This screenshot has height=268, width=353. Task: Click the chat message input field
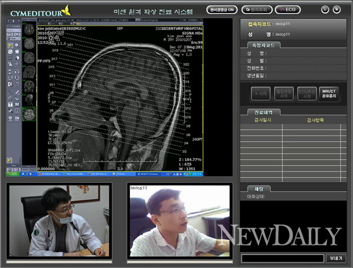(282, 259)
